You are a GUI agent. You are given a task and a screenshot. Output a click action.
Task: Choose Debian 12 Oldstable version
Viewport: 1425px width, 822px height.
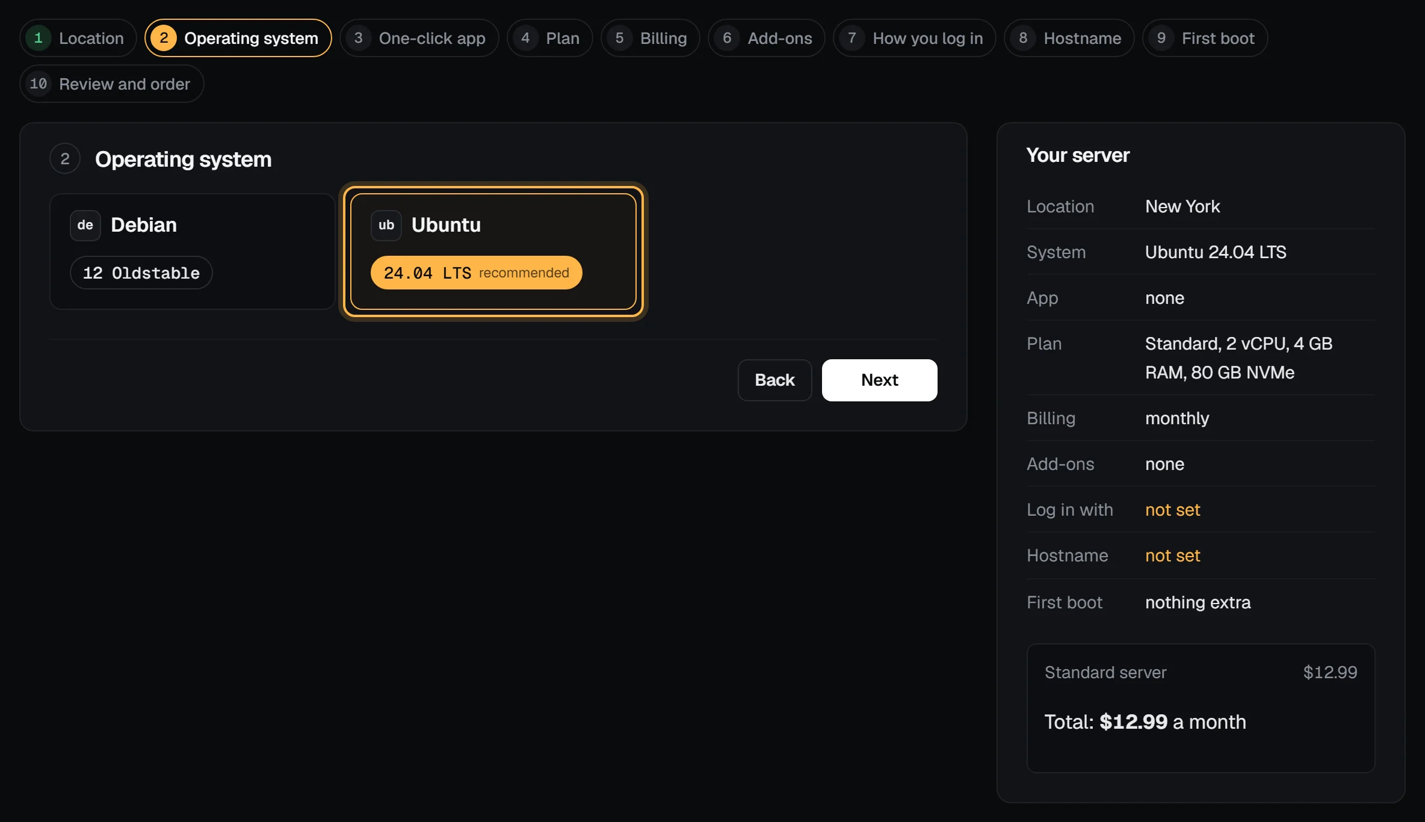tap(141, 273)
